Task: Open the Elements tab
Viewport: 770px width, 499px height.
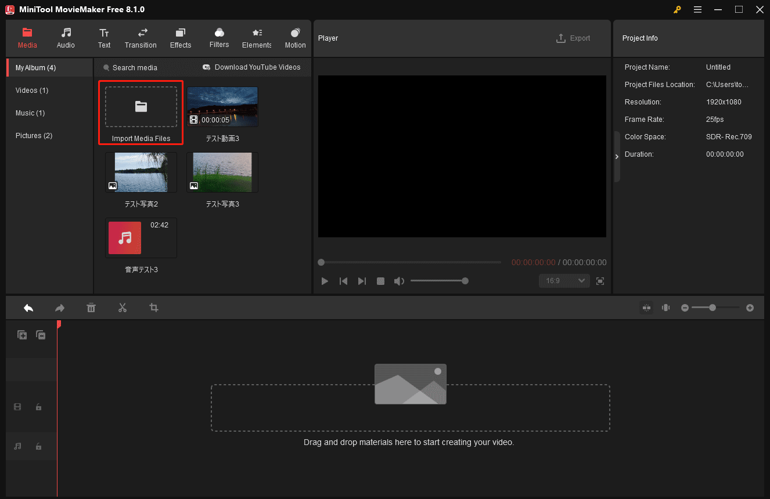Action: [x=257, y=38]
